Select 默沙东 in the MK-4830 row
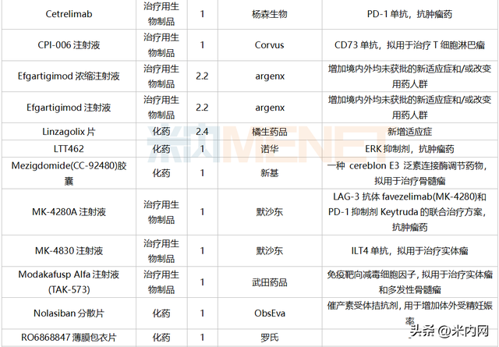 pos(270,251)
